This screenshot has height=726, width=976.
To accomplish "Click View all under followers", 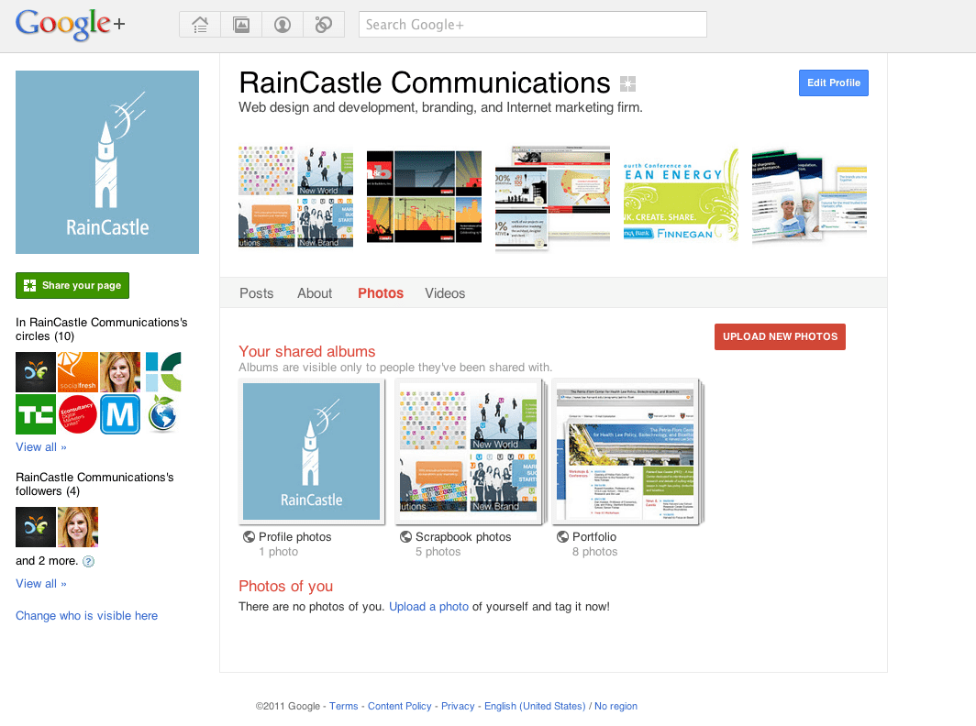I will coord(41,584).
